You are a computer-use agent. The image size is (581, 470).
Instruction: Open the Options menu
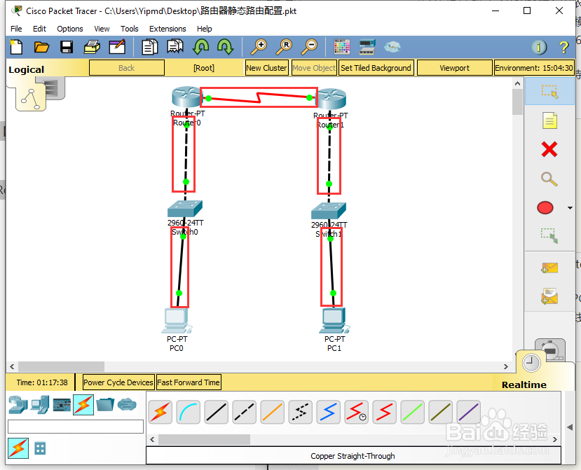[69, 29]
